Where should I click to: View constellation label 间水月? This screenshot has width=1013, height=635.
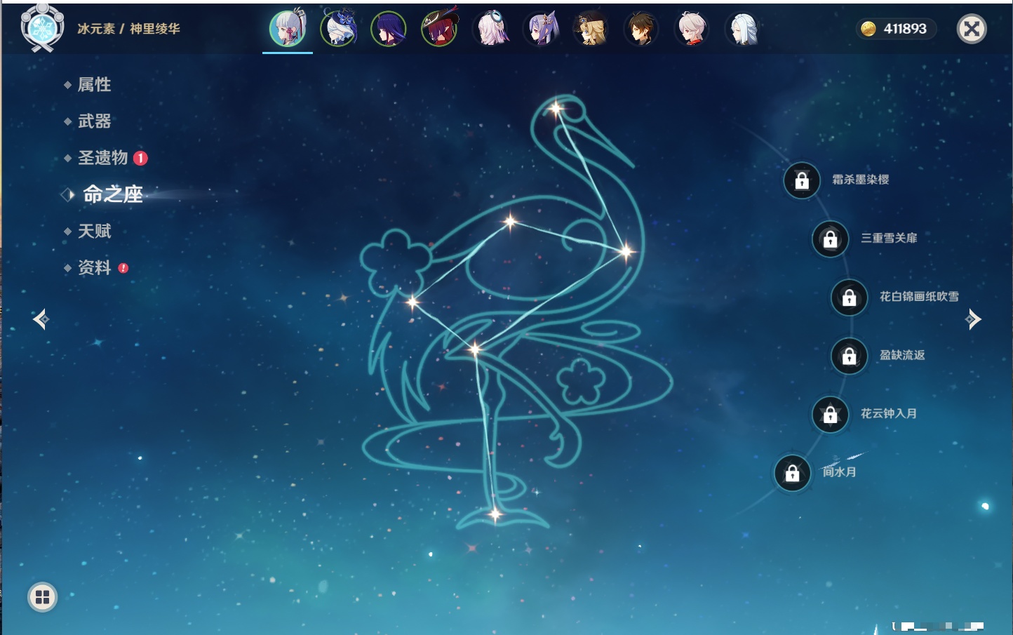840,472
